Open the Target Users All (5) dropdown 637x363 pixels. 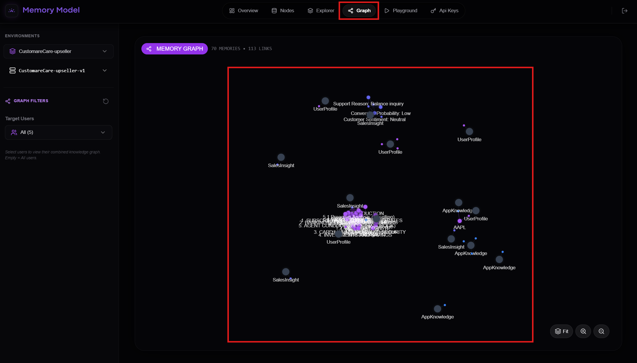tap(58, 132)
